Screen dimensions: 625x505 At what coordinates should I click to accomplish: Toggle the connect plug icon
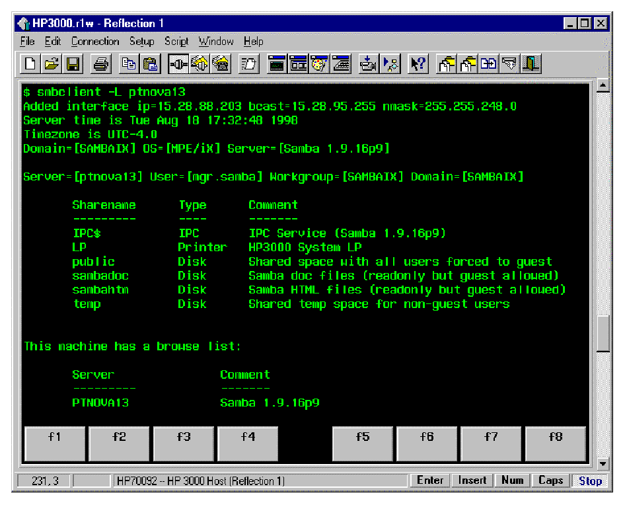coord(178,64)
